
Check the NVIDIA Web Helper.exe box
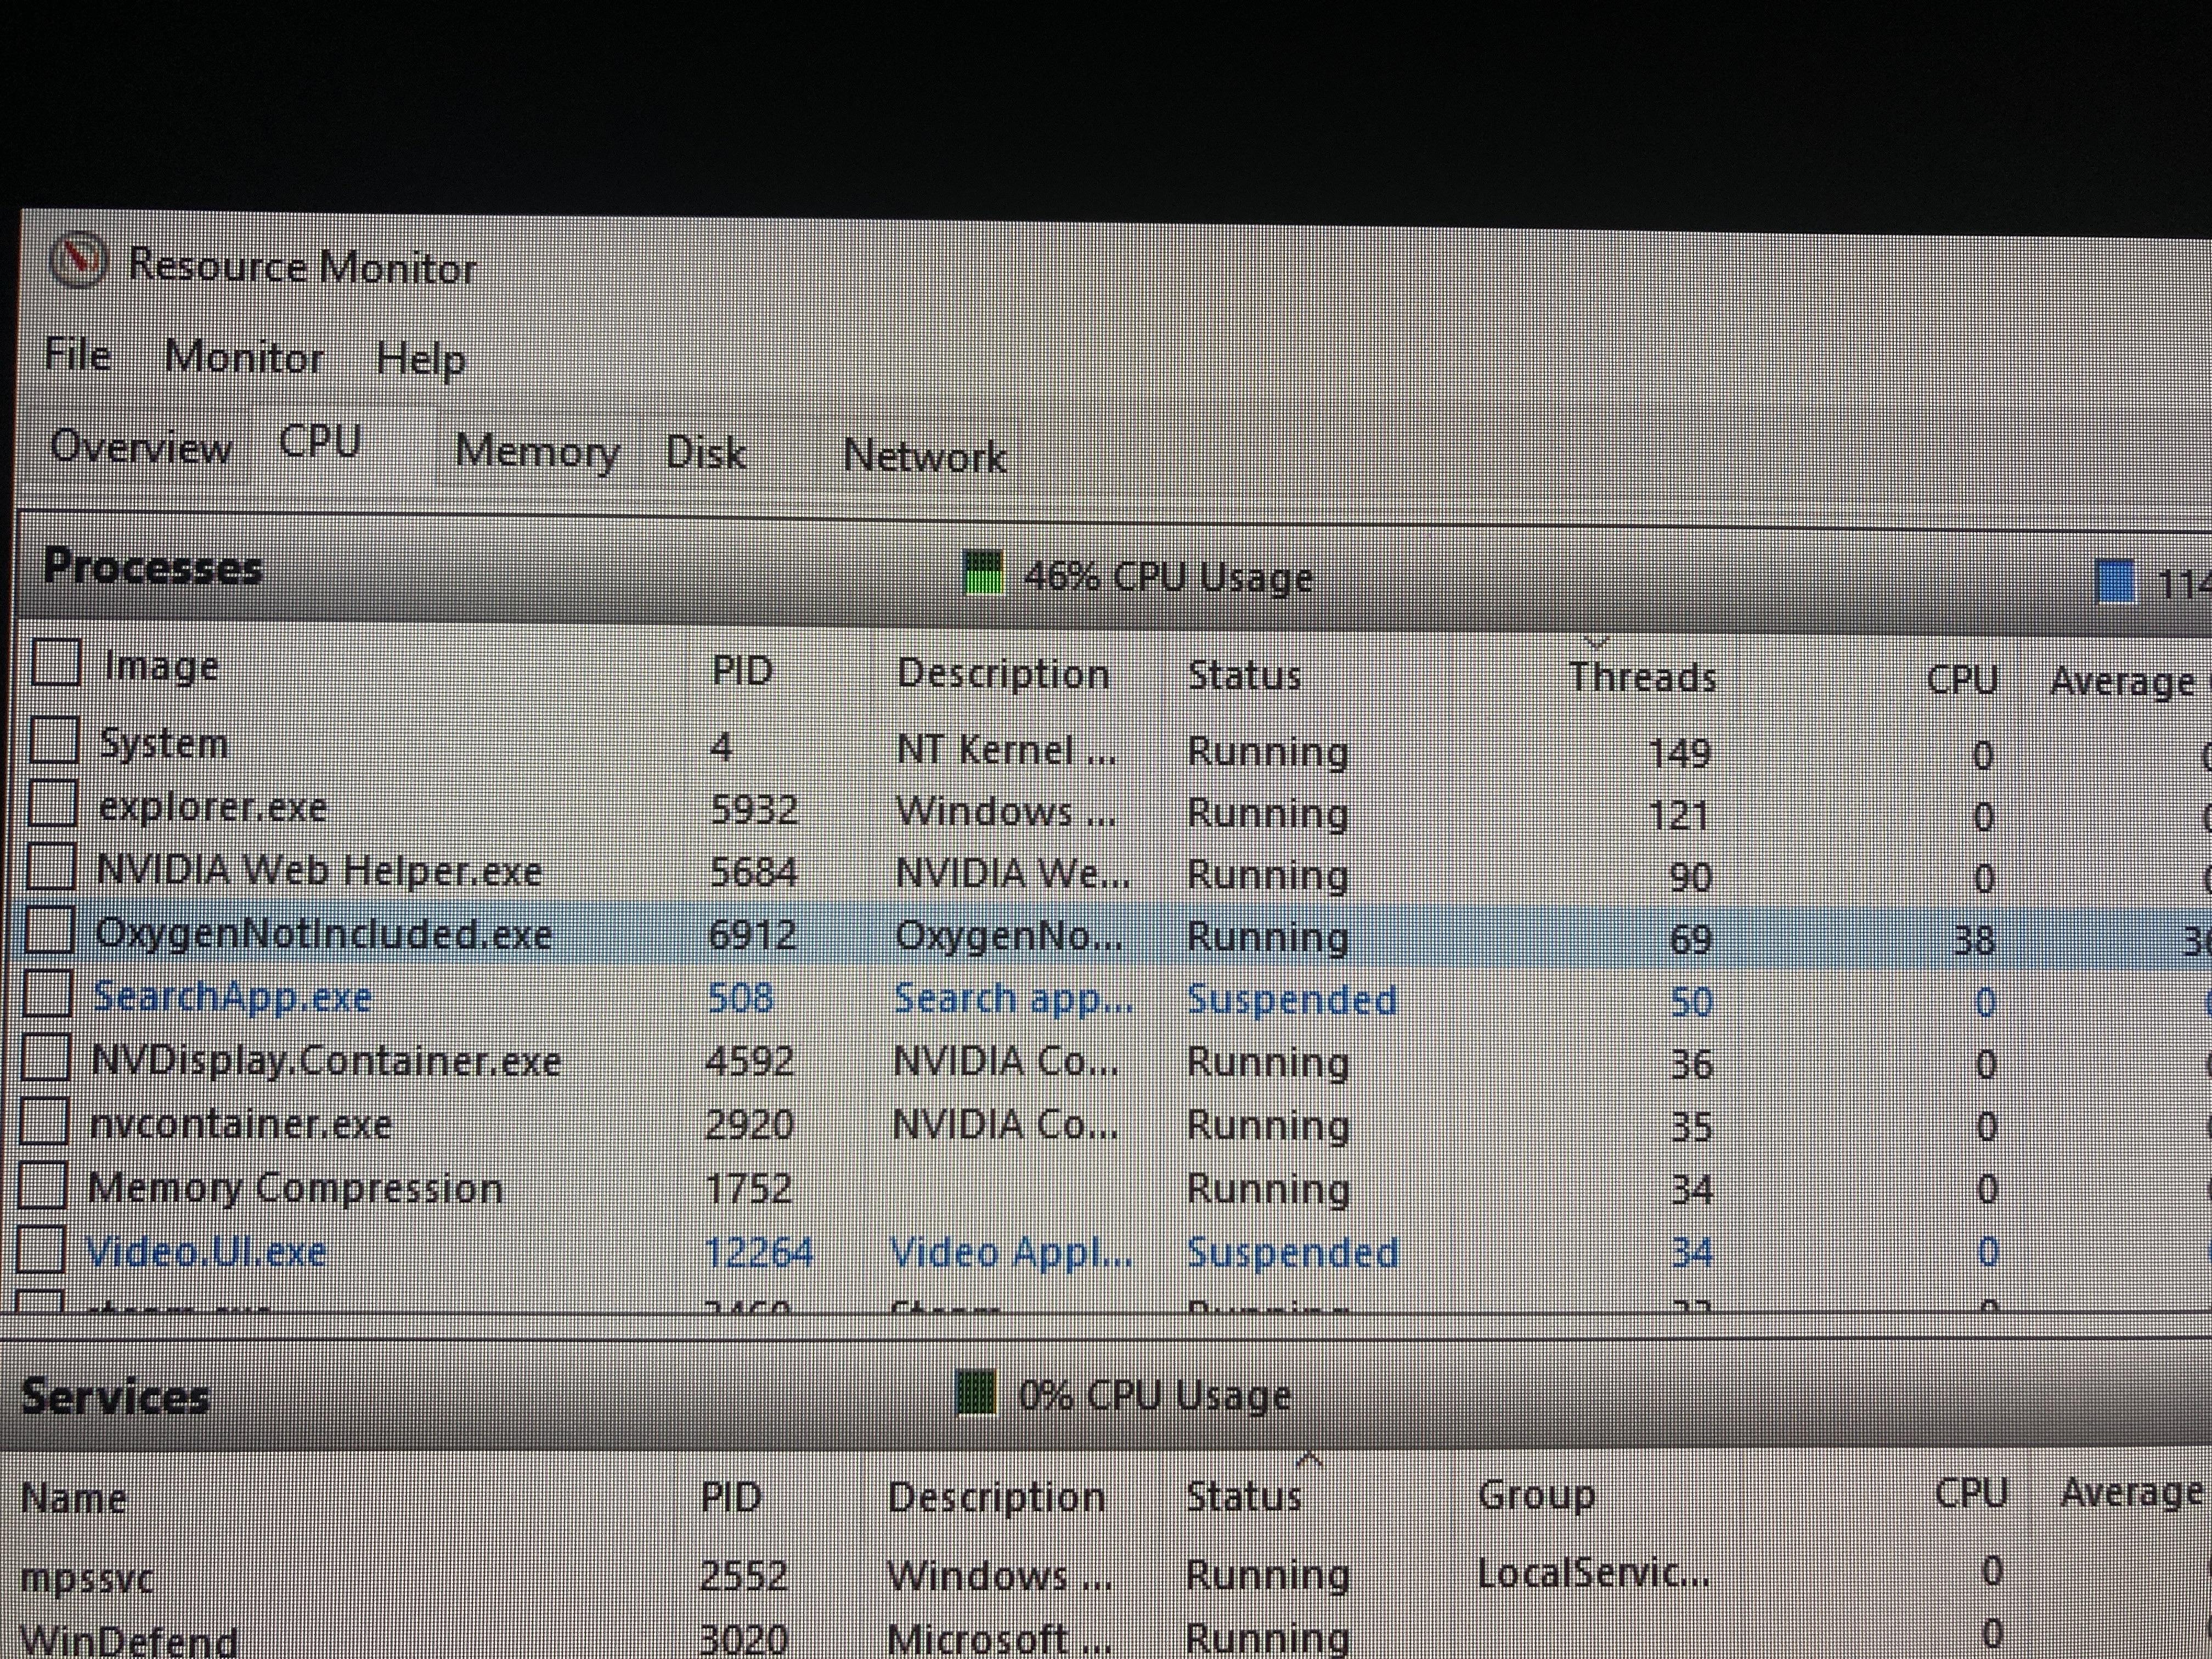[51, 866]
